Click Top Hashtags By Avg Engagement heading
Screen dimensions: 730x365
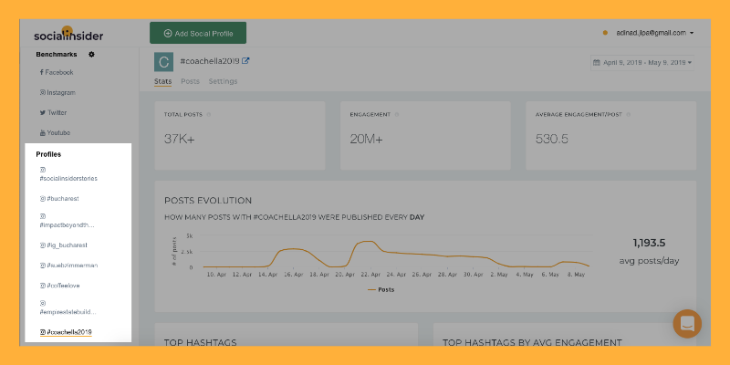click(532, 342)
